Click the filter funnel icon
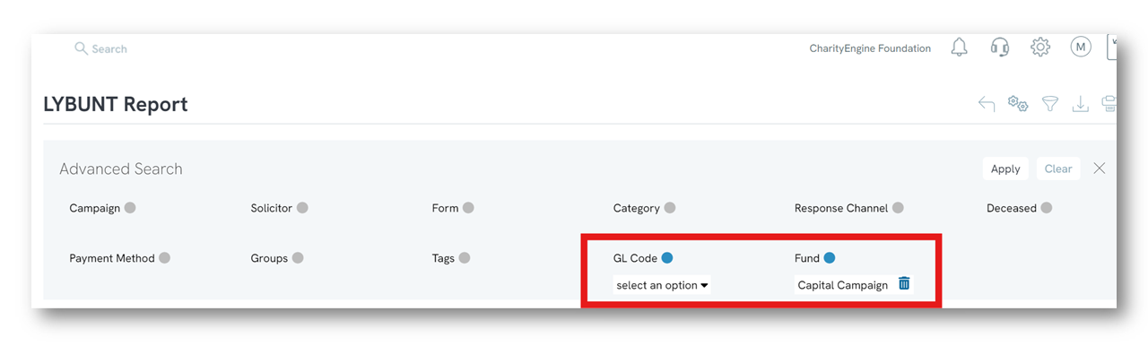The height and width of the screenshot is (346, 1148). click(1049, 105)
